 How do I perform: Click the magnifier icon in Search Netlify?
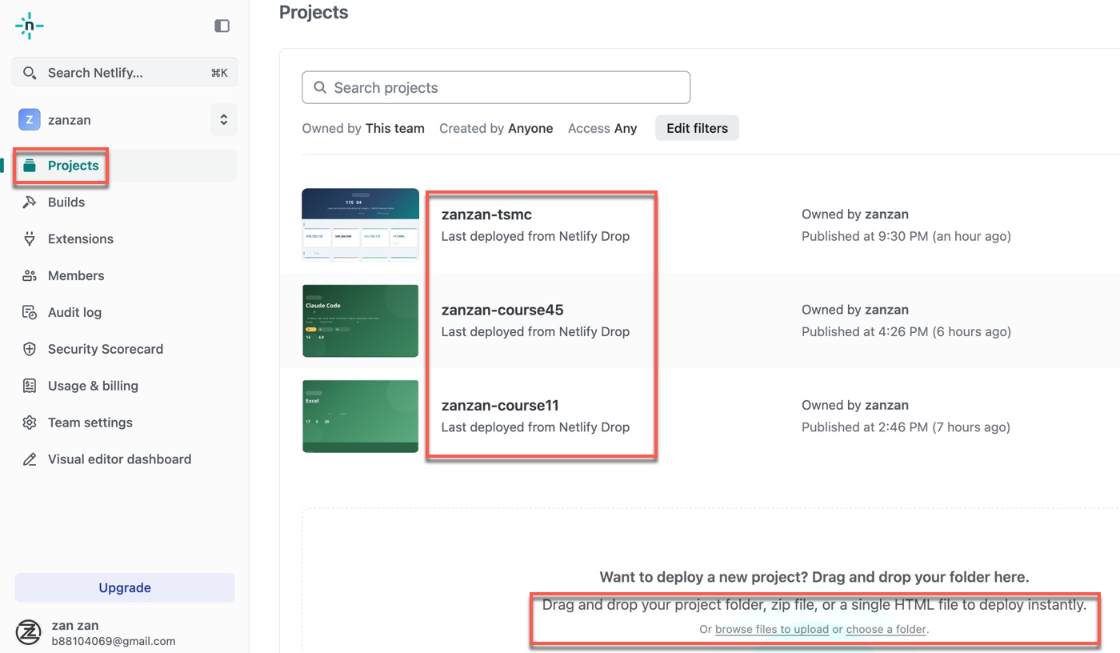tap(30, 73)
